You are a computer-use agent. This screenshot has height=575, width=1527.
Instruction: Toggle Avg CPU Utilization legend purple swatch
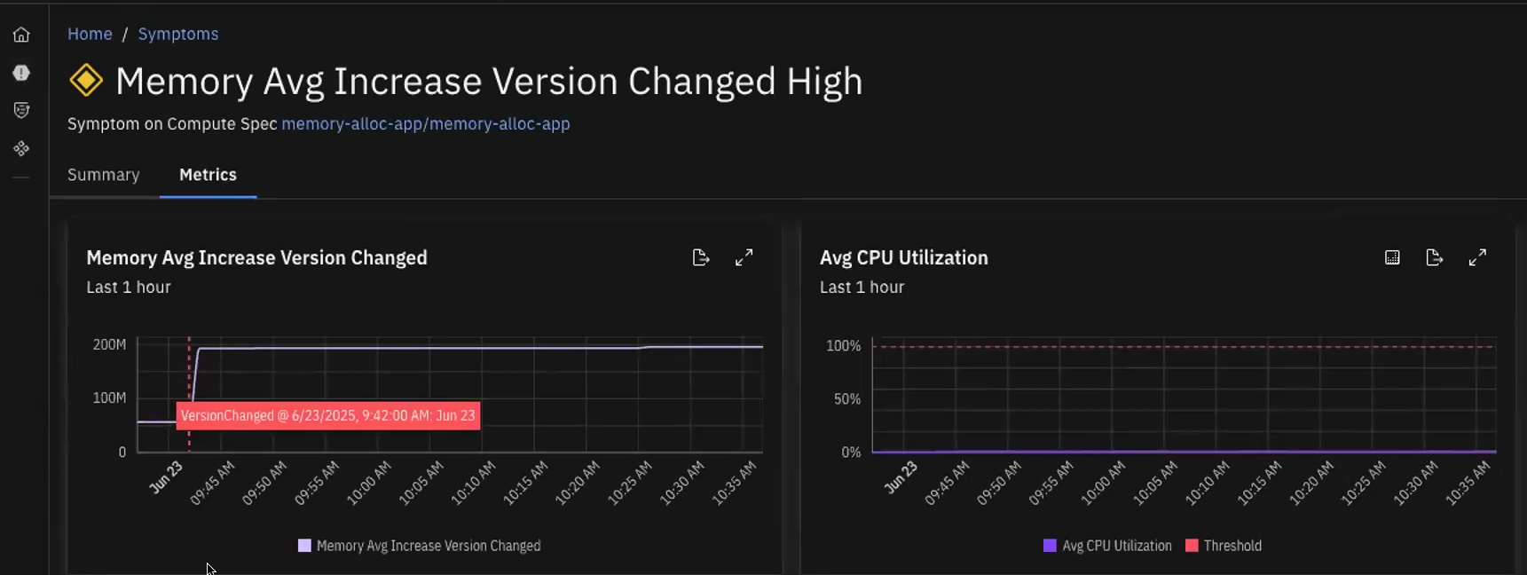click(1050, 546)
